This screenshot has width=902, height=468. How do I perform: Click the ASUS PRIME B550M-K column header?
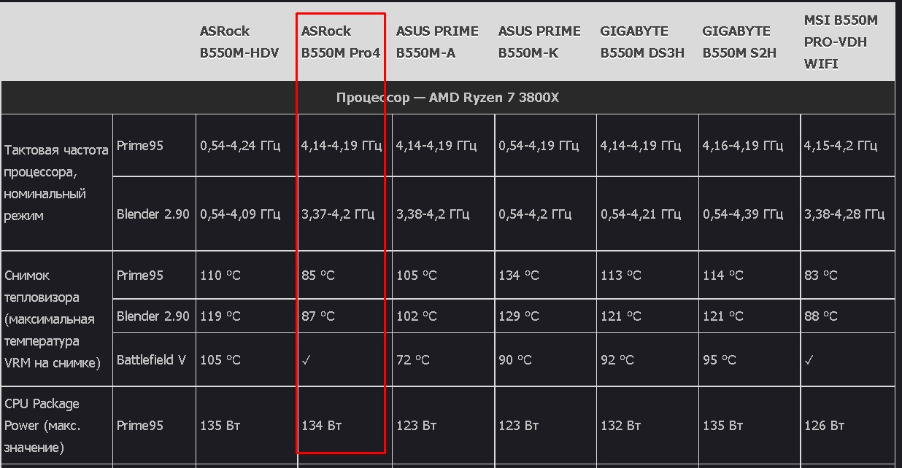click(x=539, y=42)
